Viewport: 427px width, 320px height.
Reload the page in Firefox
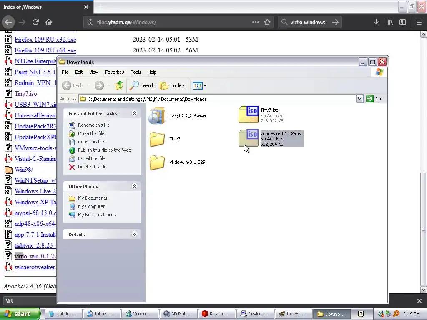(35, 22)
